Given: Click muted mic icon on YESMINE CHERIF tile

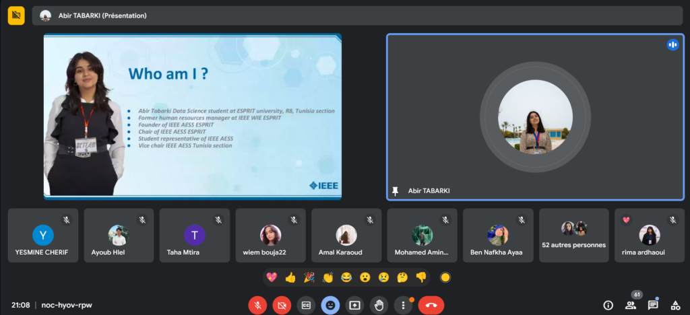Looking at the screenshot, I should (67, 219).
